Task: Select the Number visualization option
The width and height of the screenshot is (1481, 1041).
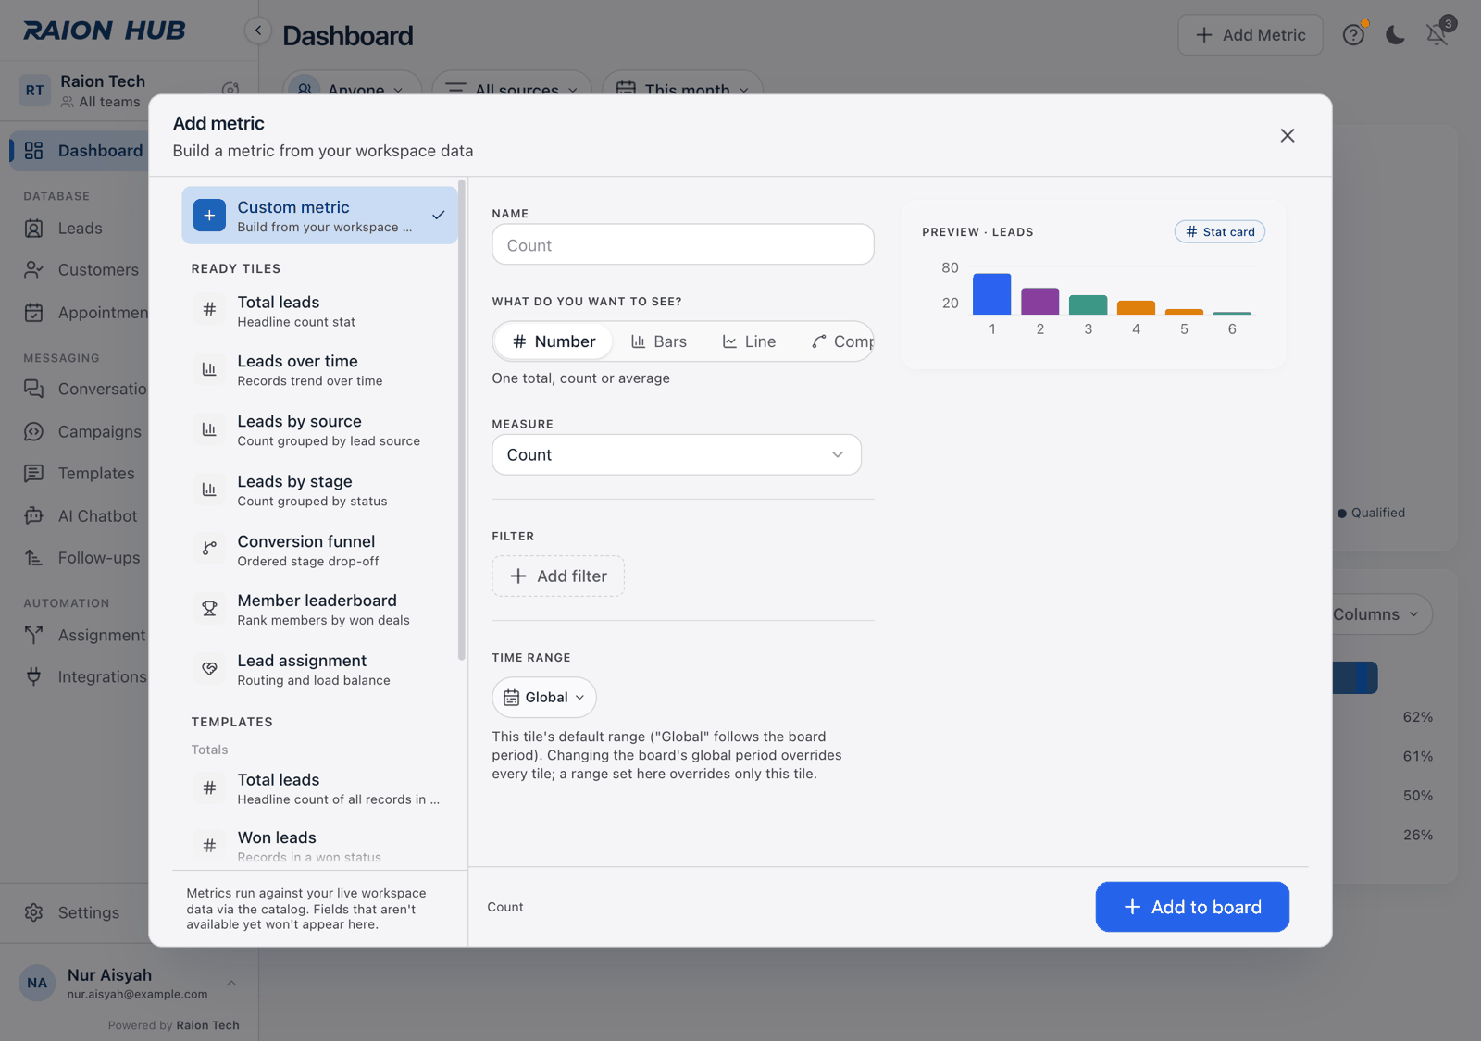Action: [x=554, y=341]
